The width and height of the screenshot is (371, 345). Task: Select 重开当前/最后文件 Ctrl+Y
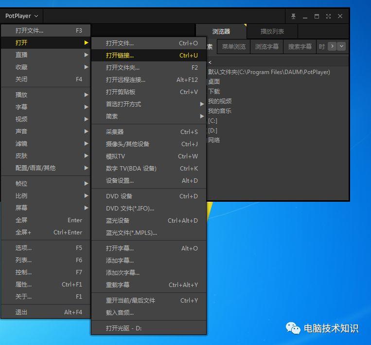coord(149,301)
